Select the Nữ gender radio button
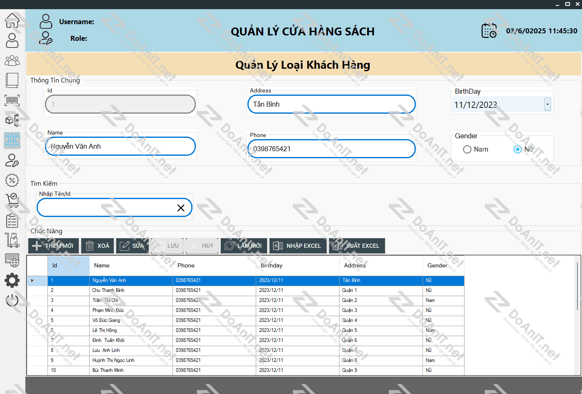 pyautogui.click(x=517, y=150)
